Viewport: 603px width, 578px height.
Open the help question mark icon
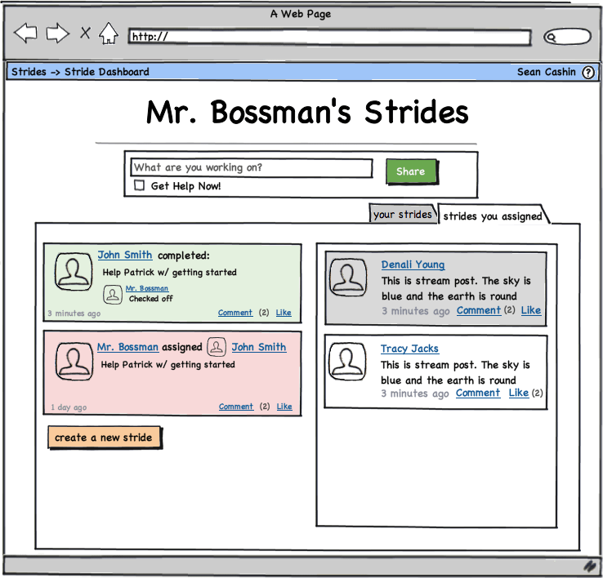tap(588, 72)
